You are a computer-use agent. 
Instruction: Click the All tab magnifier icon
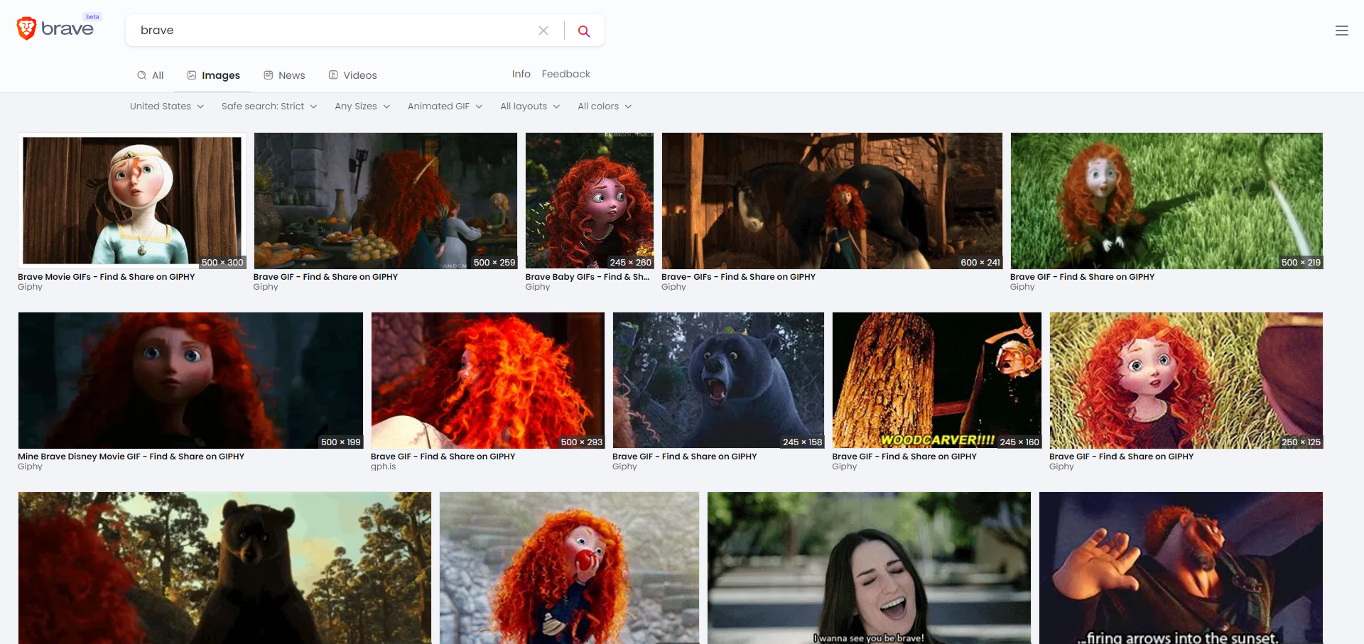coord(142,75)
